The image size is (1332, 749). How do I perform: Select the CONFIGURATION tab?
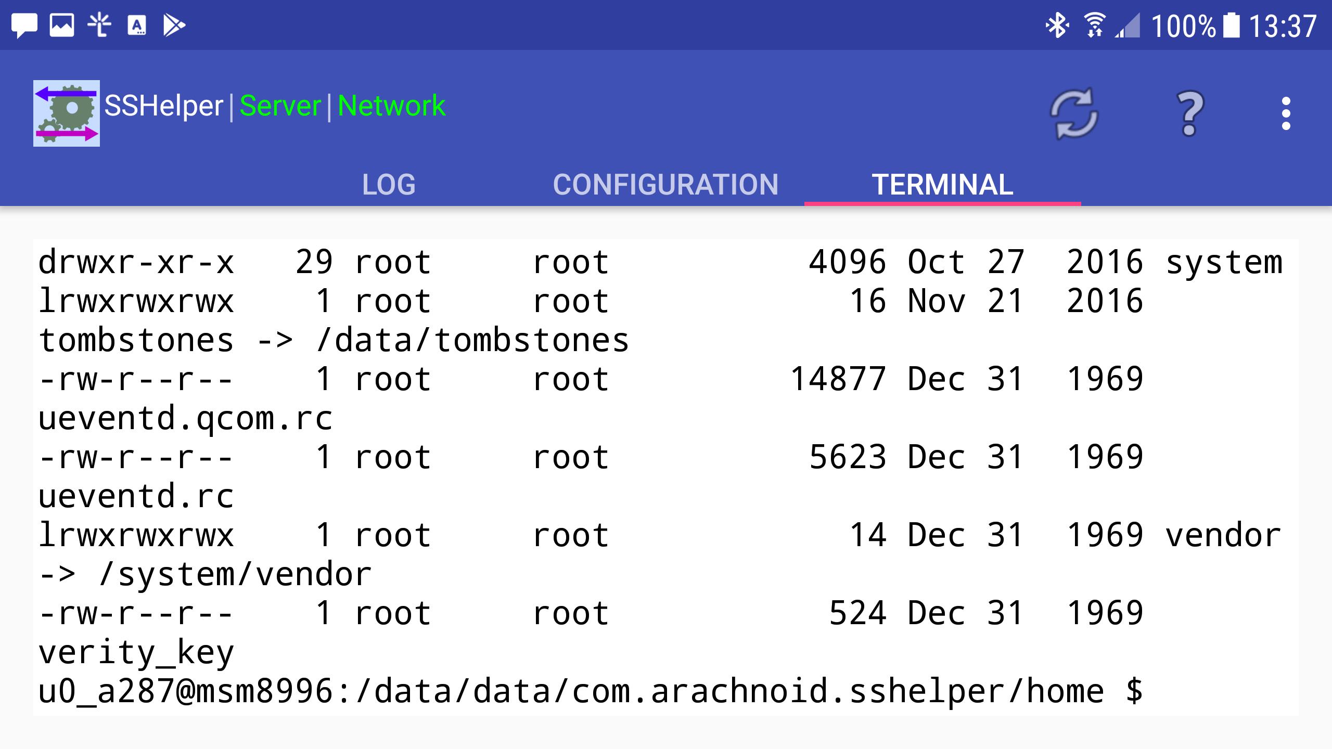666,183
